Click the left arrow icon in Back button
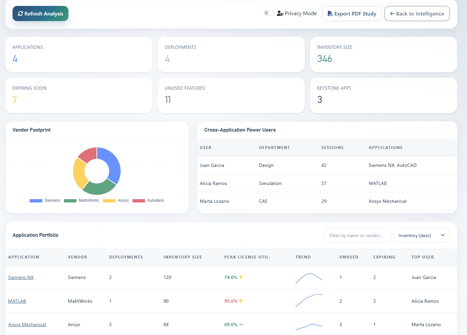This screenshot has height=335, width=467. pyautogui.click(x=392, y=14)
